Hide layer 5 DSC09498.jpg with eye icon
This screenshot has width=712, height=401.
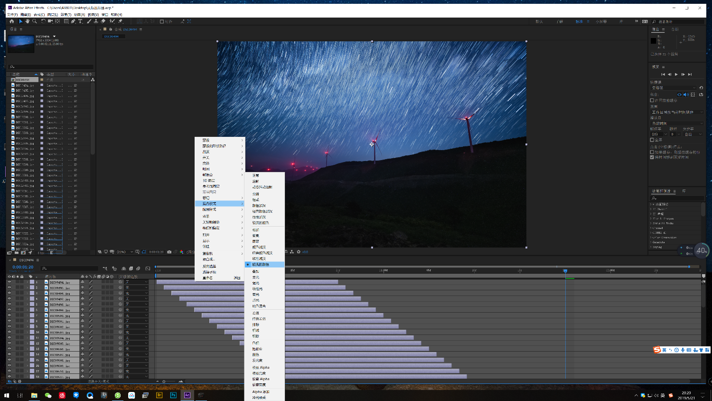[x=9, y=305]
